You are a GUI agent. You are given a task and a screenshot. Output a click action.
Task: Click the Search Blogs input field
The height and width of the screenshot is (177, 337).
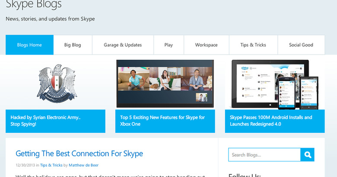[264, 154]
